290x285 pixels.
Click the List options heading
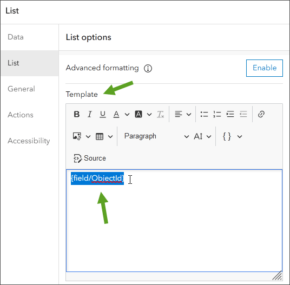pyautogui.click(x=89, y=37)
